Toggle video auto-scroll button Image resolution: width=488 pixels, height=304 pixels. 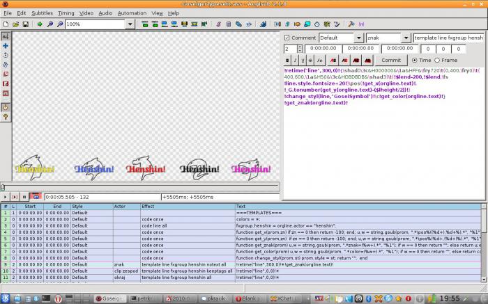tap(35, 197)
